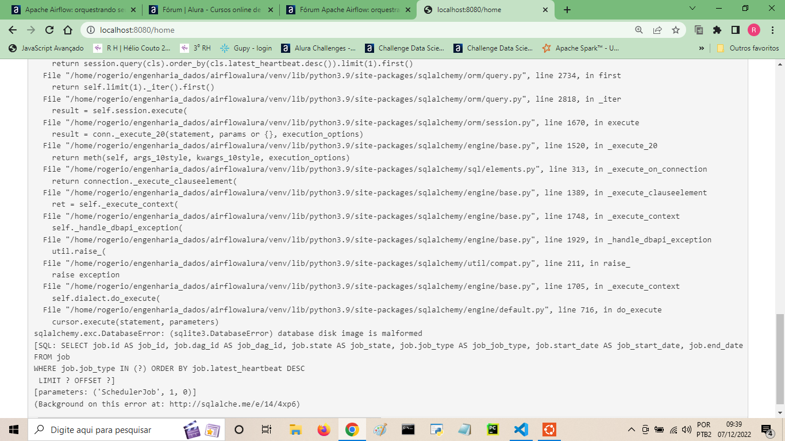Open the grey stacked-pages extension icon

[699, 30]
